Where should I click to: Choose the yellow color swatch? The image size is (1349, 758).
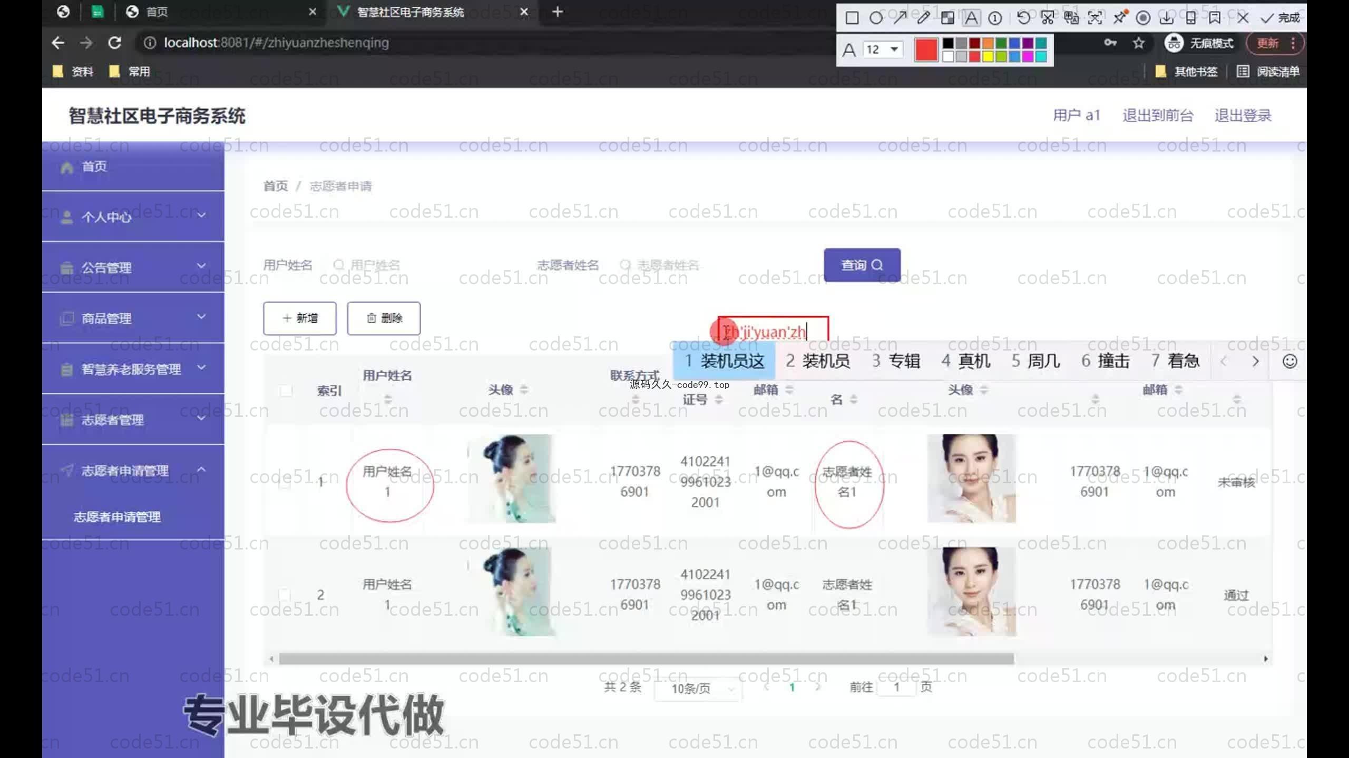(988, 56)
